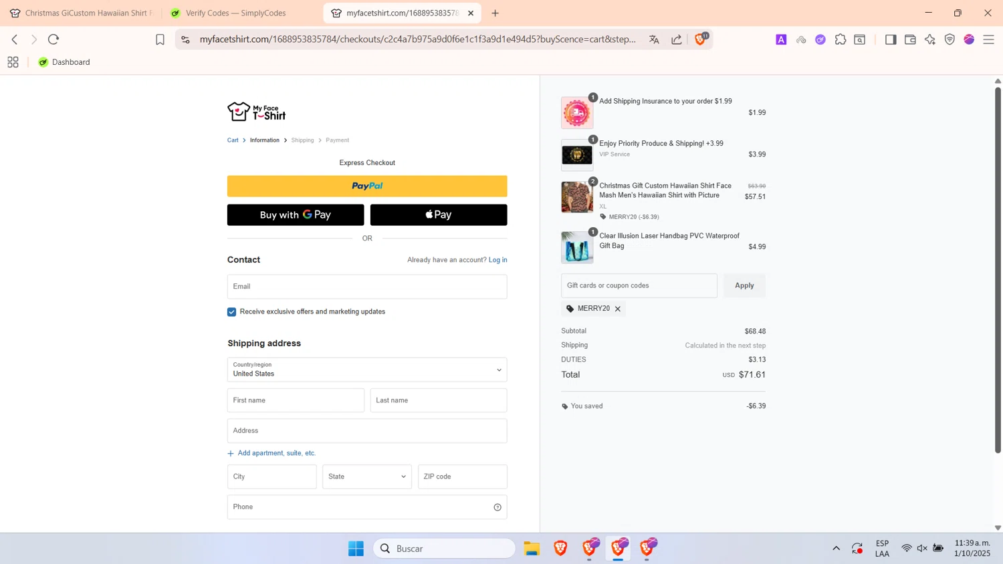
Task: Toggle the browser sidebar panel icon
Action: coord(891,39)
